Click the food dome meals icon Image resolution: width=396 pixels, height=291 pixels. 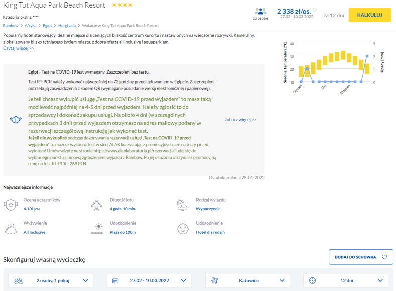[x=11, y=228]
